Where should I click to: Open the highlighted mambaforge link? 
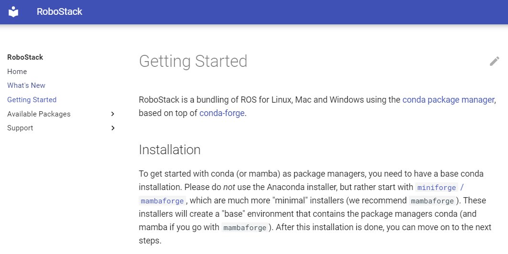click(162, 201)
